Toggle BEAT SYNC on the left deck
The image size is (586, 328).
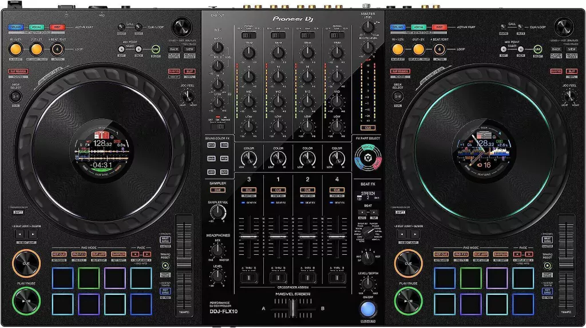coord(165,239)
